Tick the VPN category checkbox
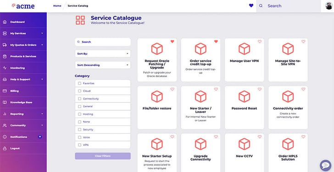This screenshot has width=334, height=172. [x=79, y=145]
